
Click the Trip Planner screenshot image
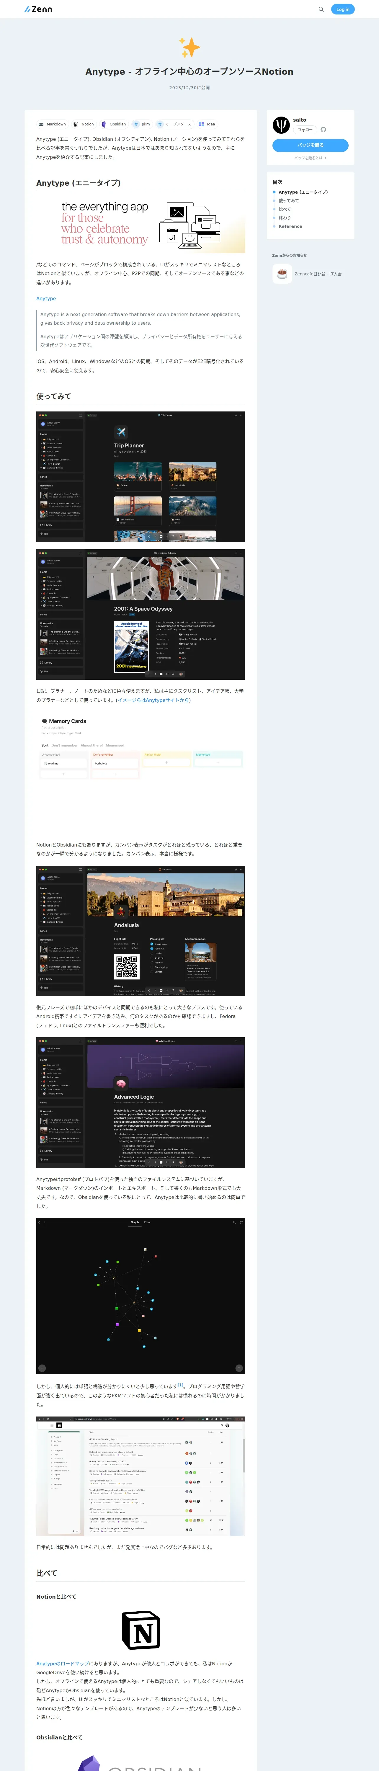click(140, 476)
